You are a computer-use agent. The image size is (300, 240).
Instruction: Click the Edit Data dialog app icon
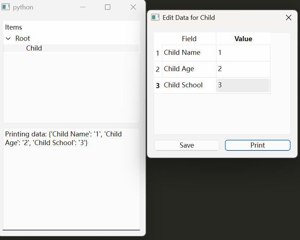pos(155,17)
